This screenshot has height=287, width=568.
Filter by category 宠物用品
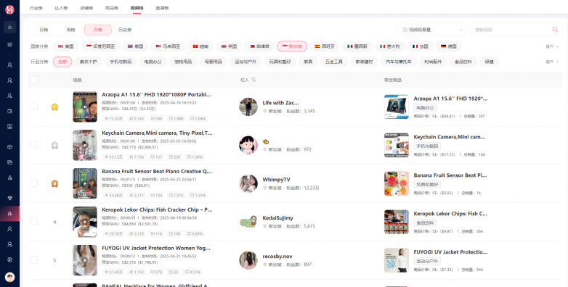(x=183, y=62)
